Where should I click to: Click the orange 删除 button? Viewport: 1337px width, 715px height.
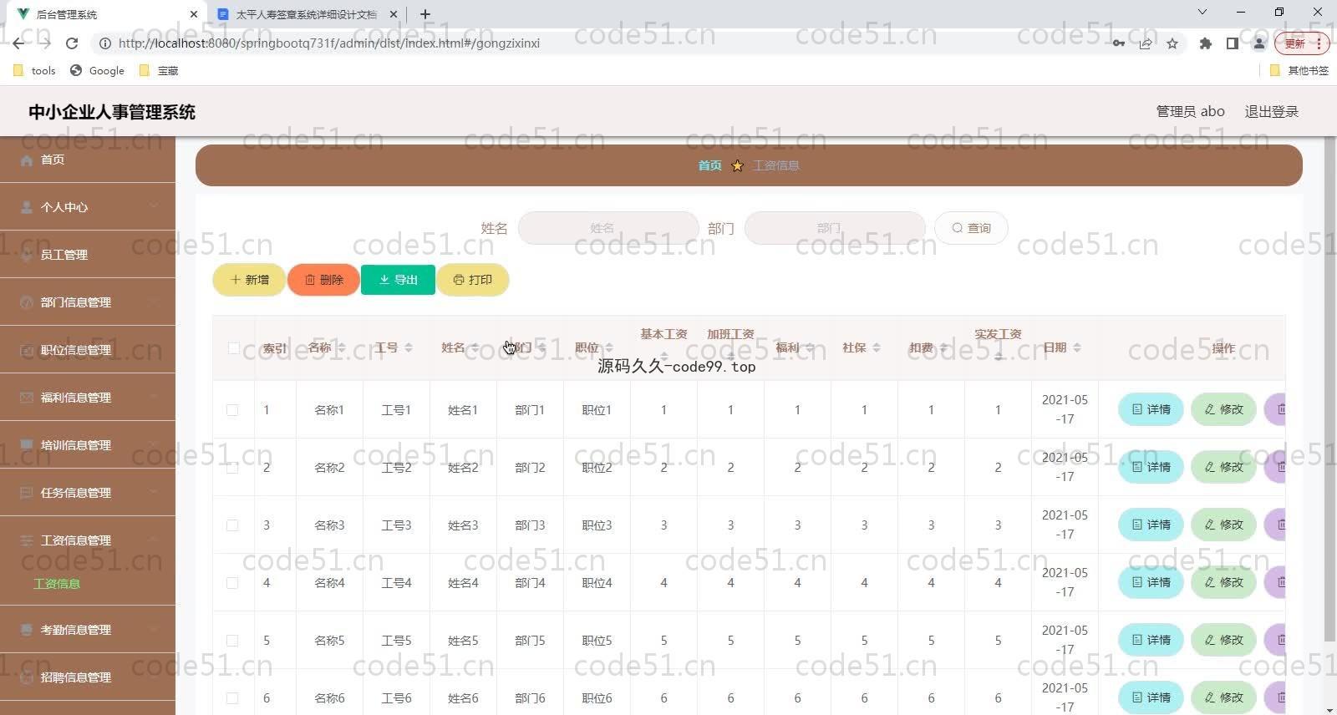[x=323, y=280]
